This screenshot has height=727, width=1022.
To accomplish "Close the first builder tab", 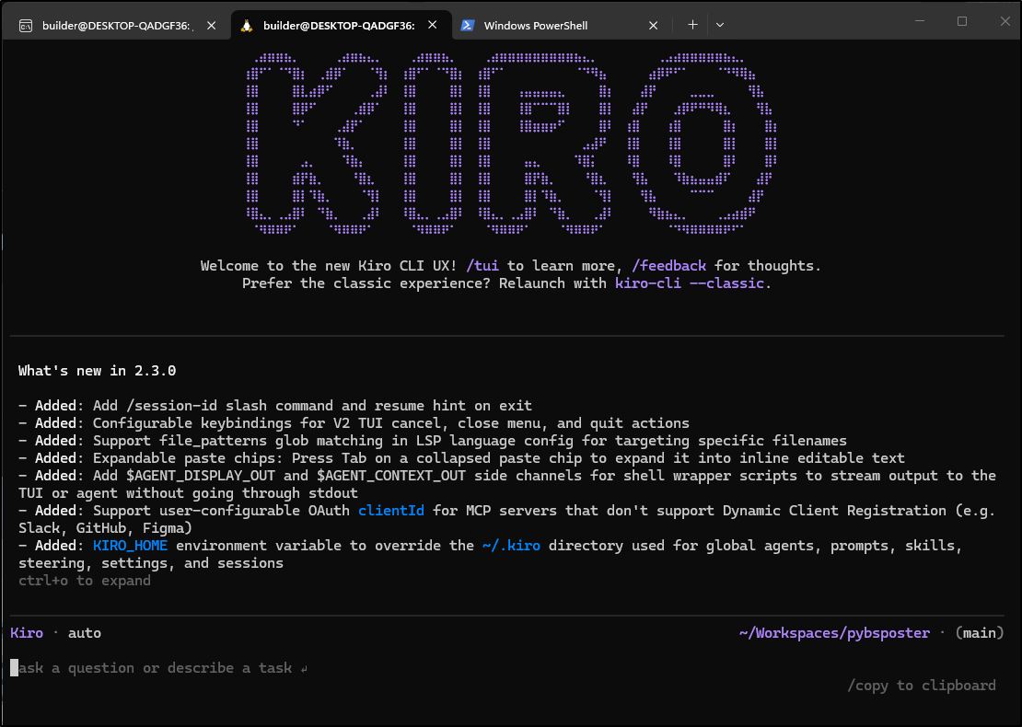I will (211, 26).
